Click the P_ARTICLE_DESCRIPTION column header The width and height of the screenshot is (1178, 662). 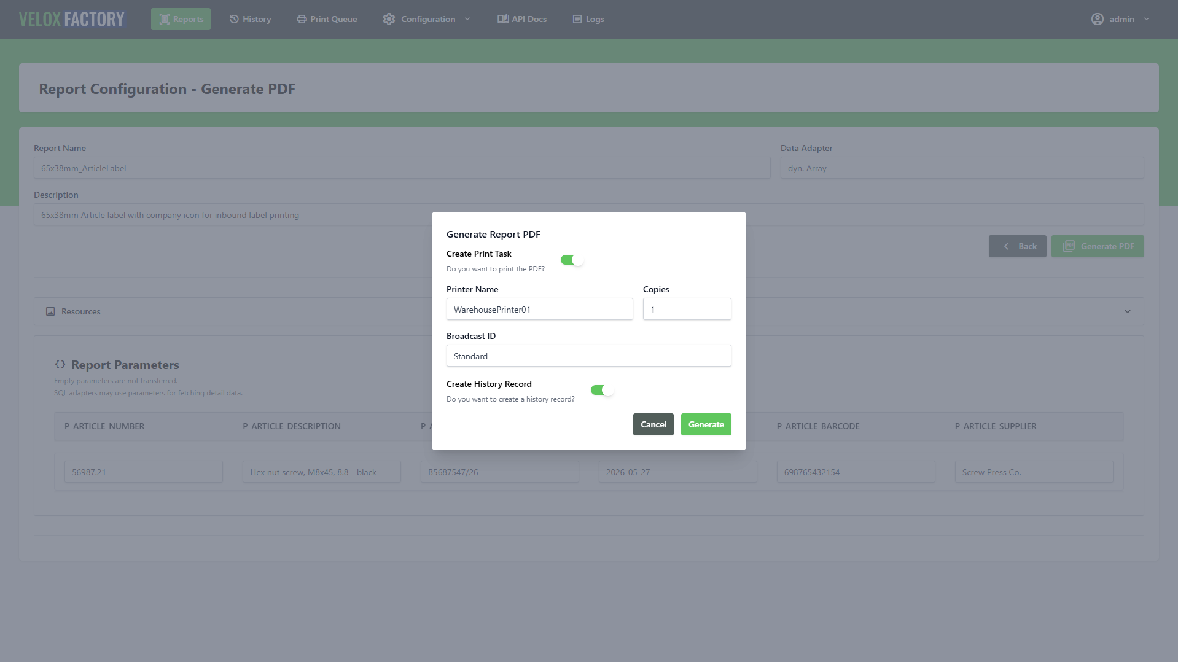click(292, 426)
